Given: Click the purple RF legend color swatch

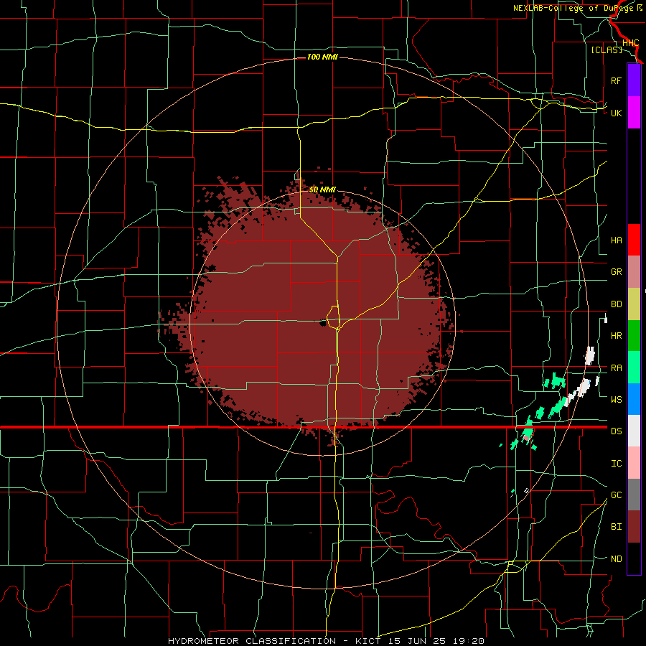Looking at the screenshot, I should click(634, 80).
